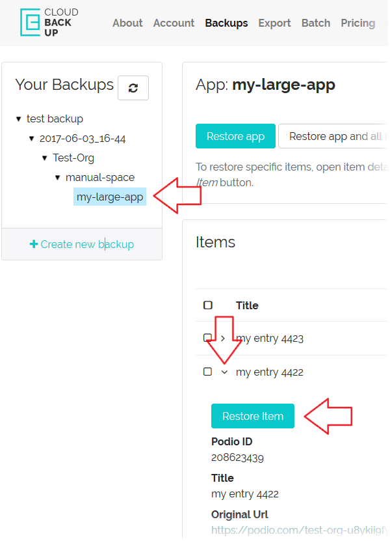The width and height of the screenshot is (390, 541).
Task: Check the box for my entry 4423
Action: tap(207, 338)
